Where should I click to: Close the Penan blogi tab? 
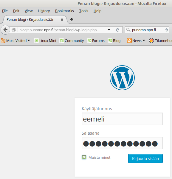(x=62, y=20)
